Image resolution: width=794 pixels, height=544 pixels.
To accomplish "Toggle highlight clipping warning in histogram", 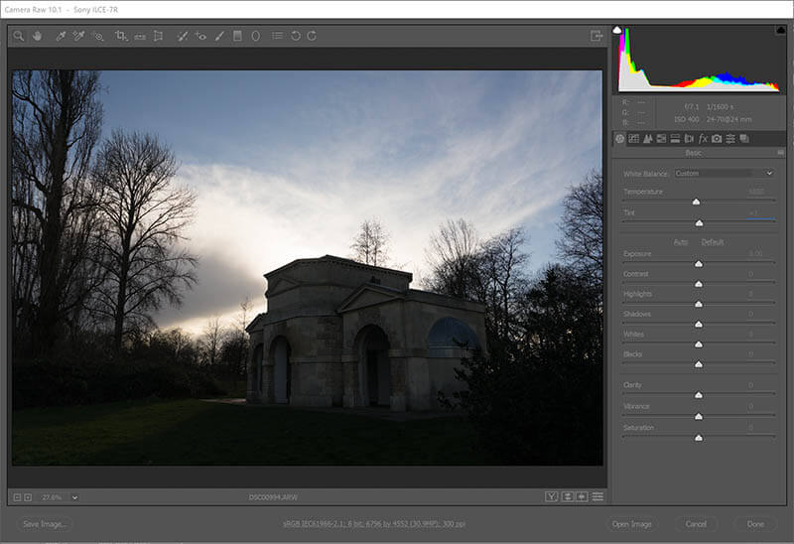I will 781,30.
